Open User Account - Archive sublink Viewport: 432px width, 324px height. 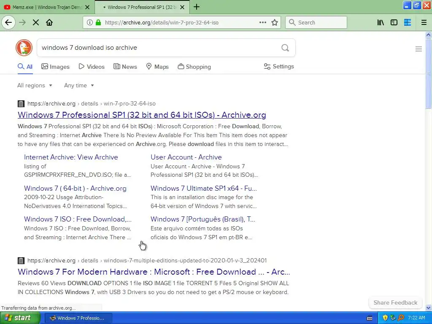tap(186, 157)
